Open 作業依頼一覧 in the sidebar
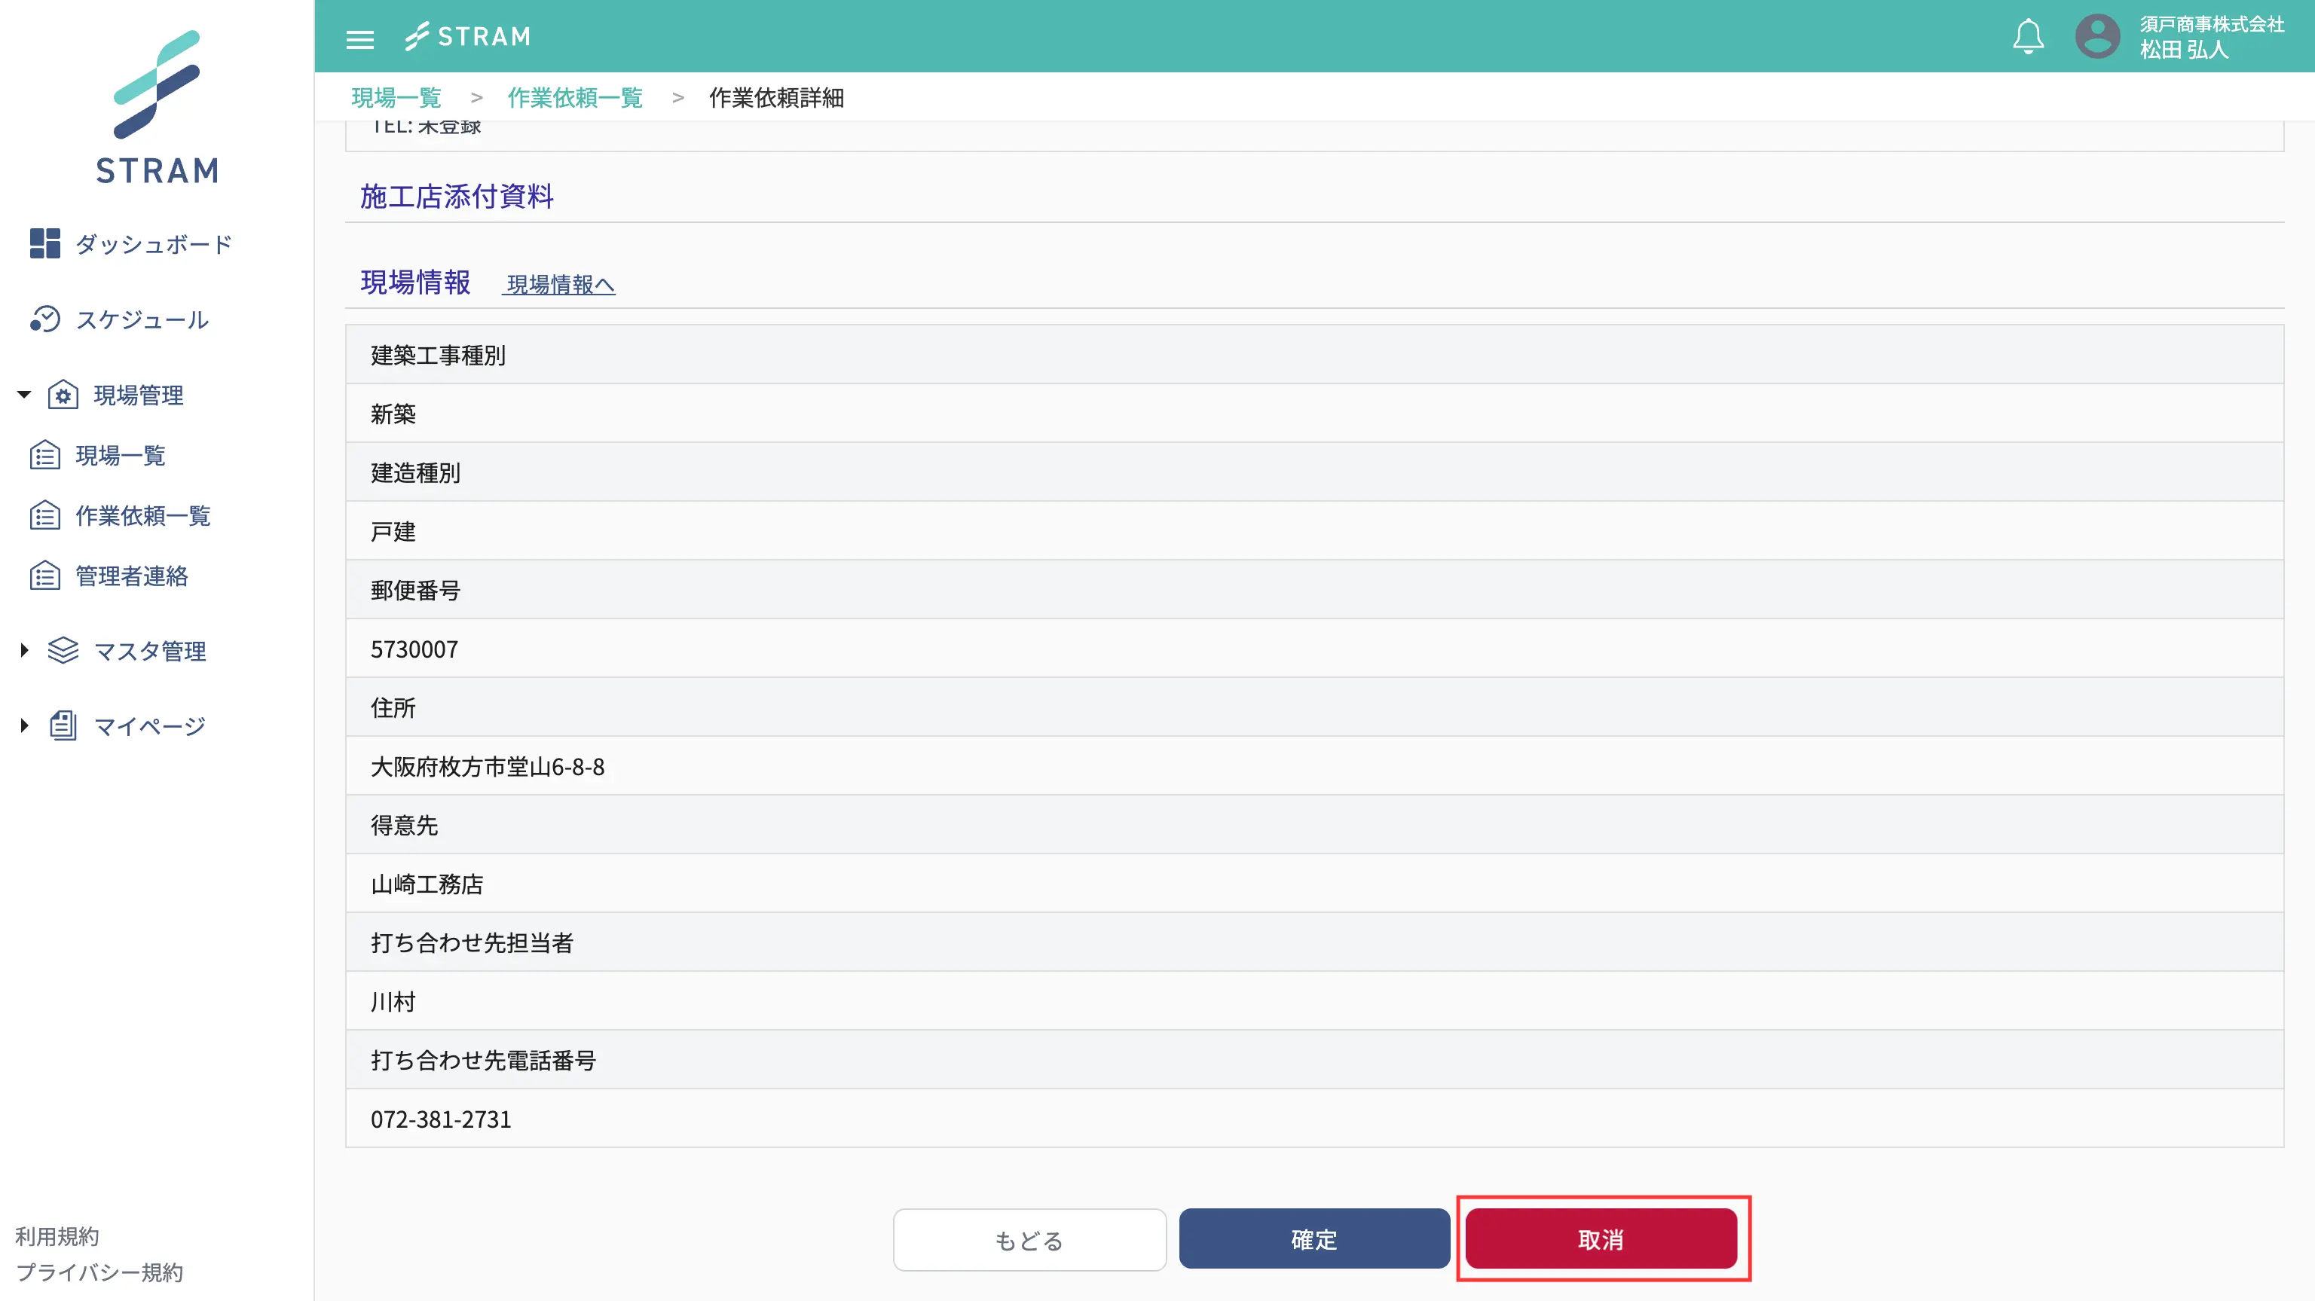The width and height of the screenshot is (2315, 1301). [x=142, y=516]
